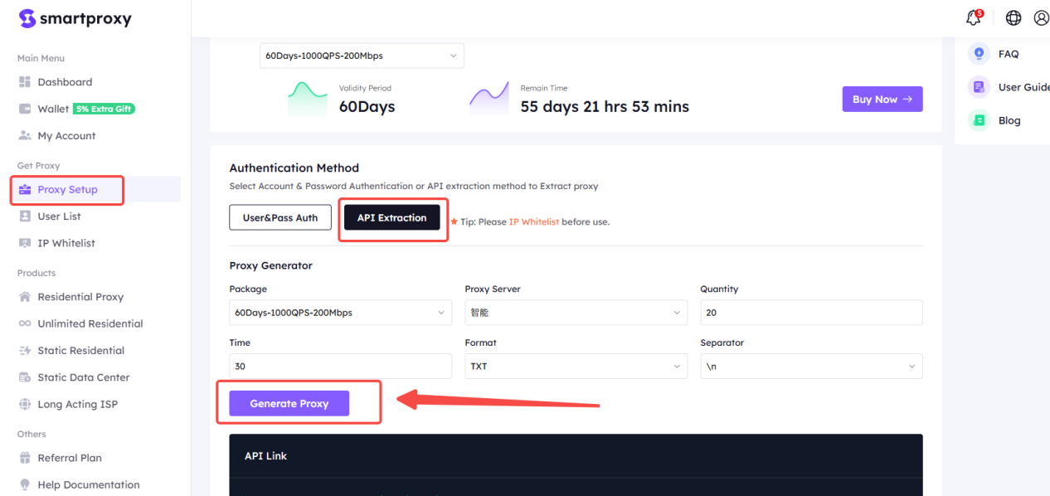1050x496 pixels.
Task: Click the Time input field
Action: point(341,366)
